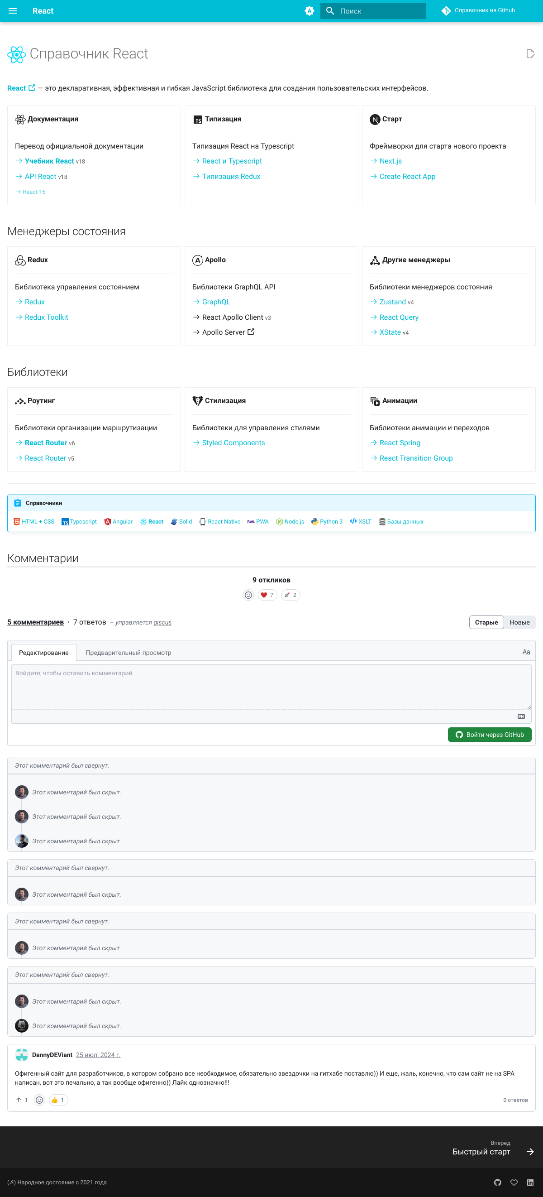The height and width of the screenshot is (1197, 543).
Task: Click the Роутинг dots icon
Action: click(x=20, y=401)
